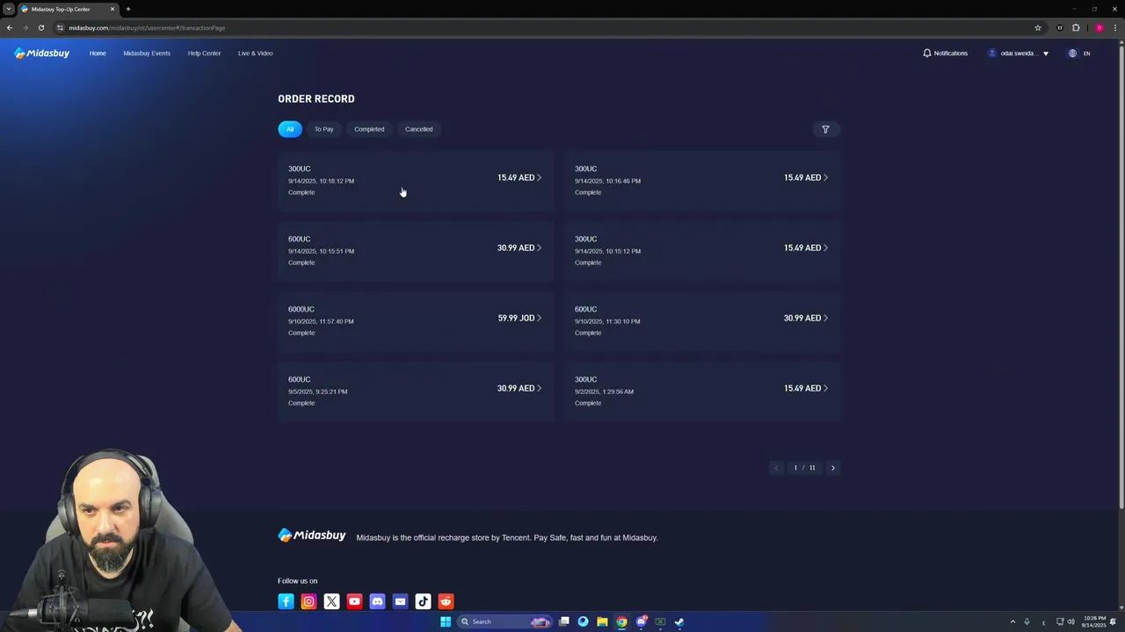Click the Midasbuy logo in header
The width and height of the screenshot is (1125, 632).
pyautogui.click(x=42, y=53)
